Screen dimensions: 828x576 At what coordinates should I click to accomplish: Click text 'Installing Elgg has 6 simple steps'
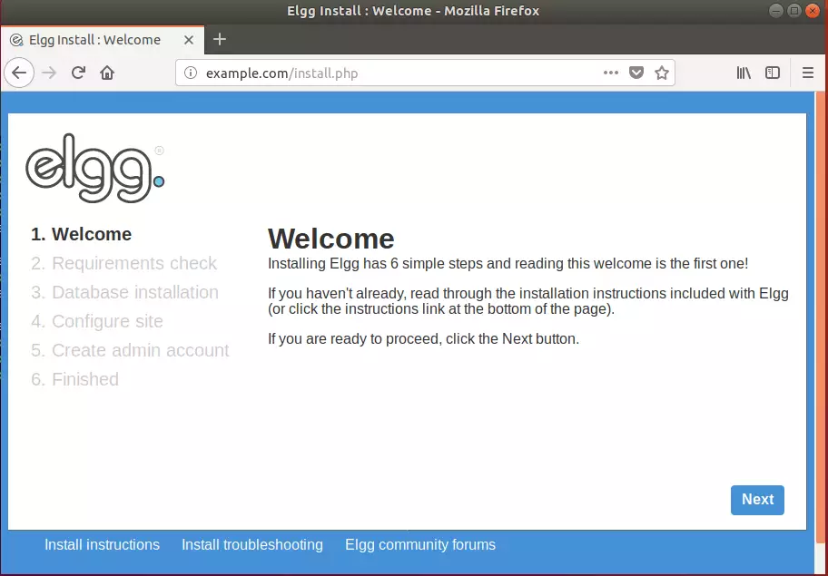point(376,263)
